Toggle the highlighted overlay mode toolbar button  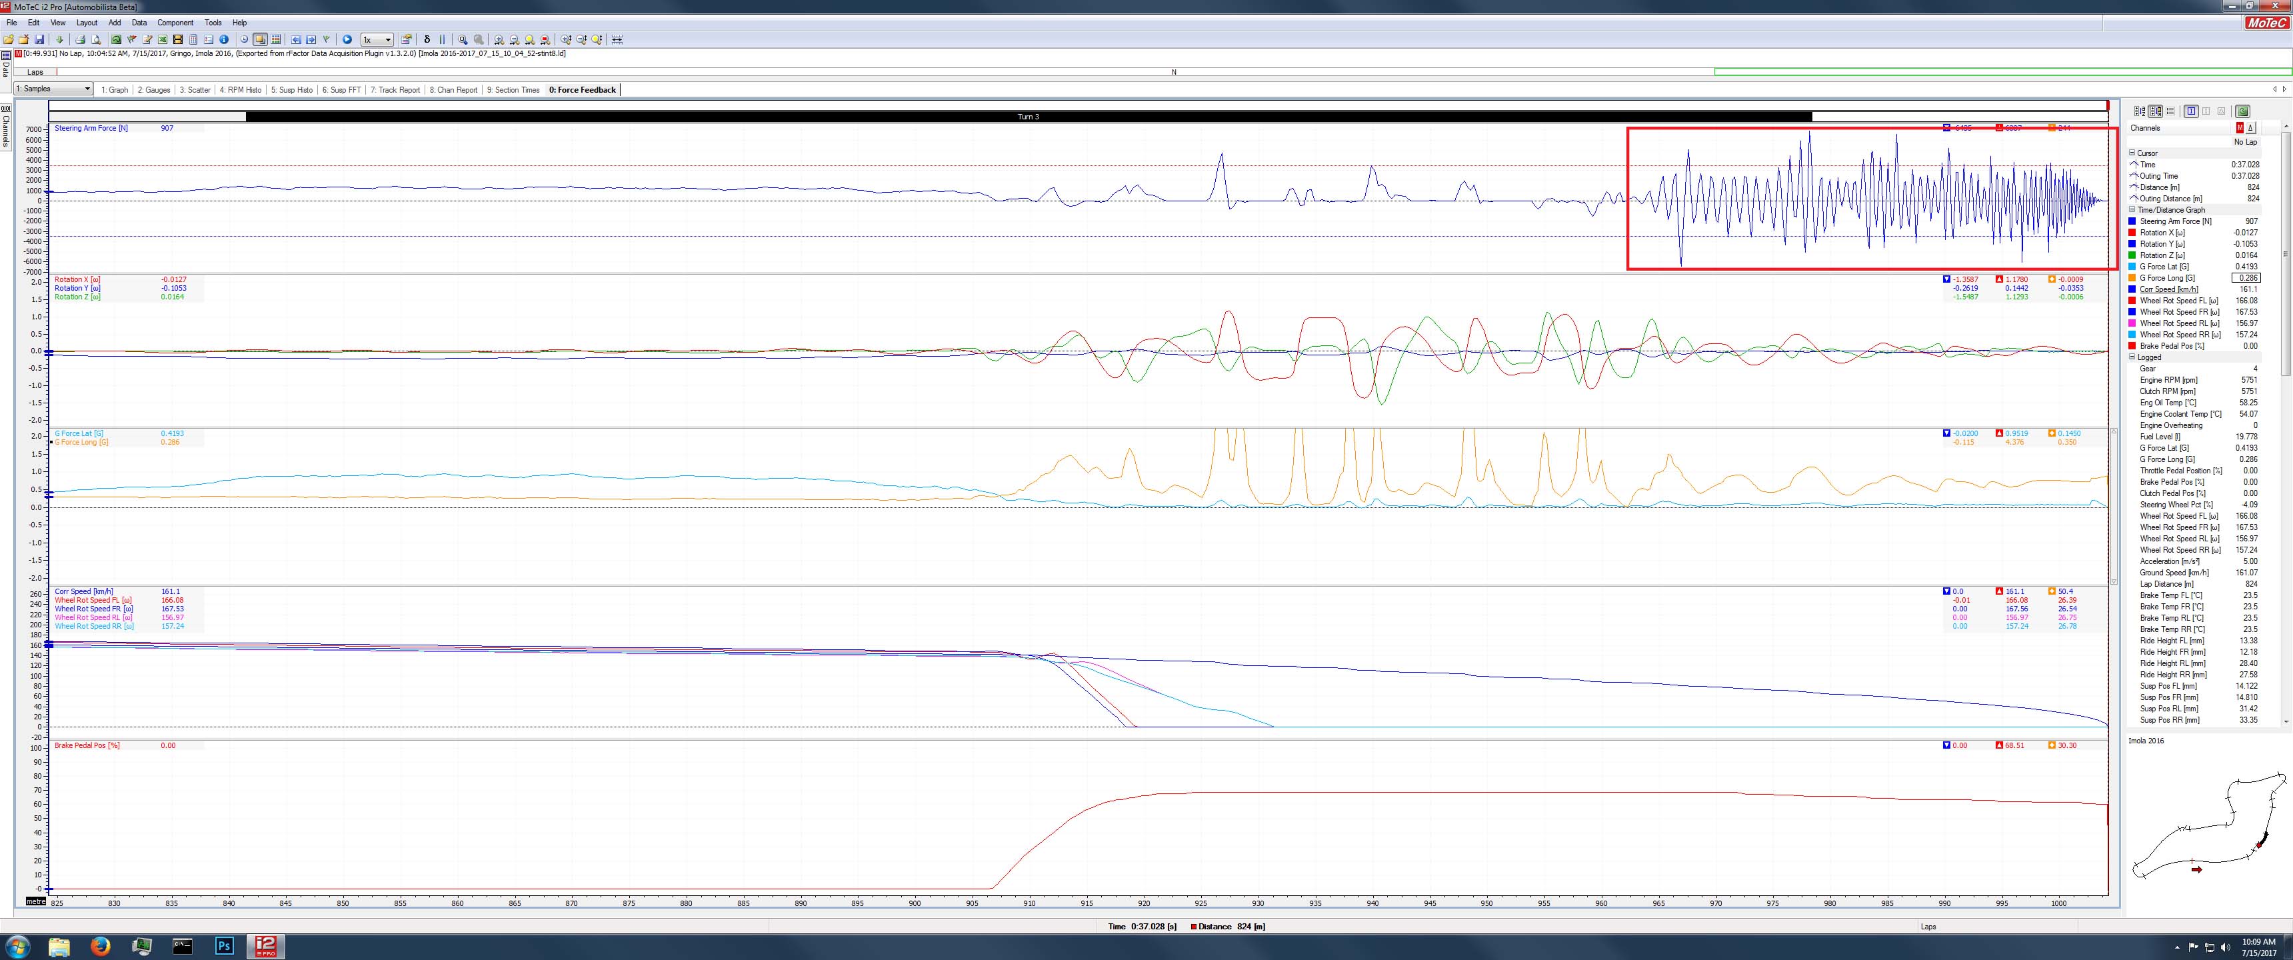260,39
